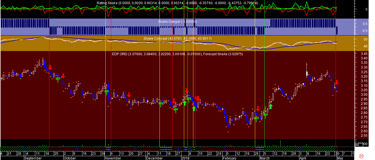
Task: Click the red sell arrow in late February
Action: [x=258, y=109]
